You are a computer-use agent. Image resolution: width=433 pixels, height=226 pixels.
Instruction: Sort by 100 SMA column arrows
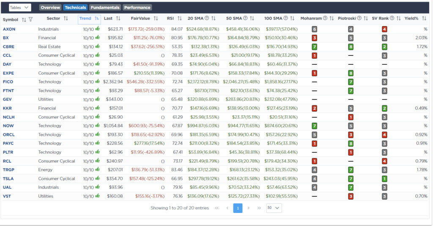click(292, 19)
